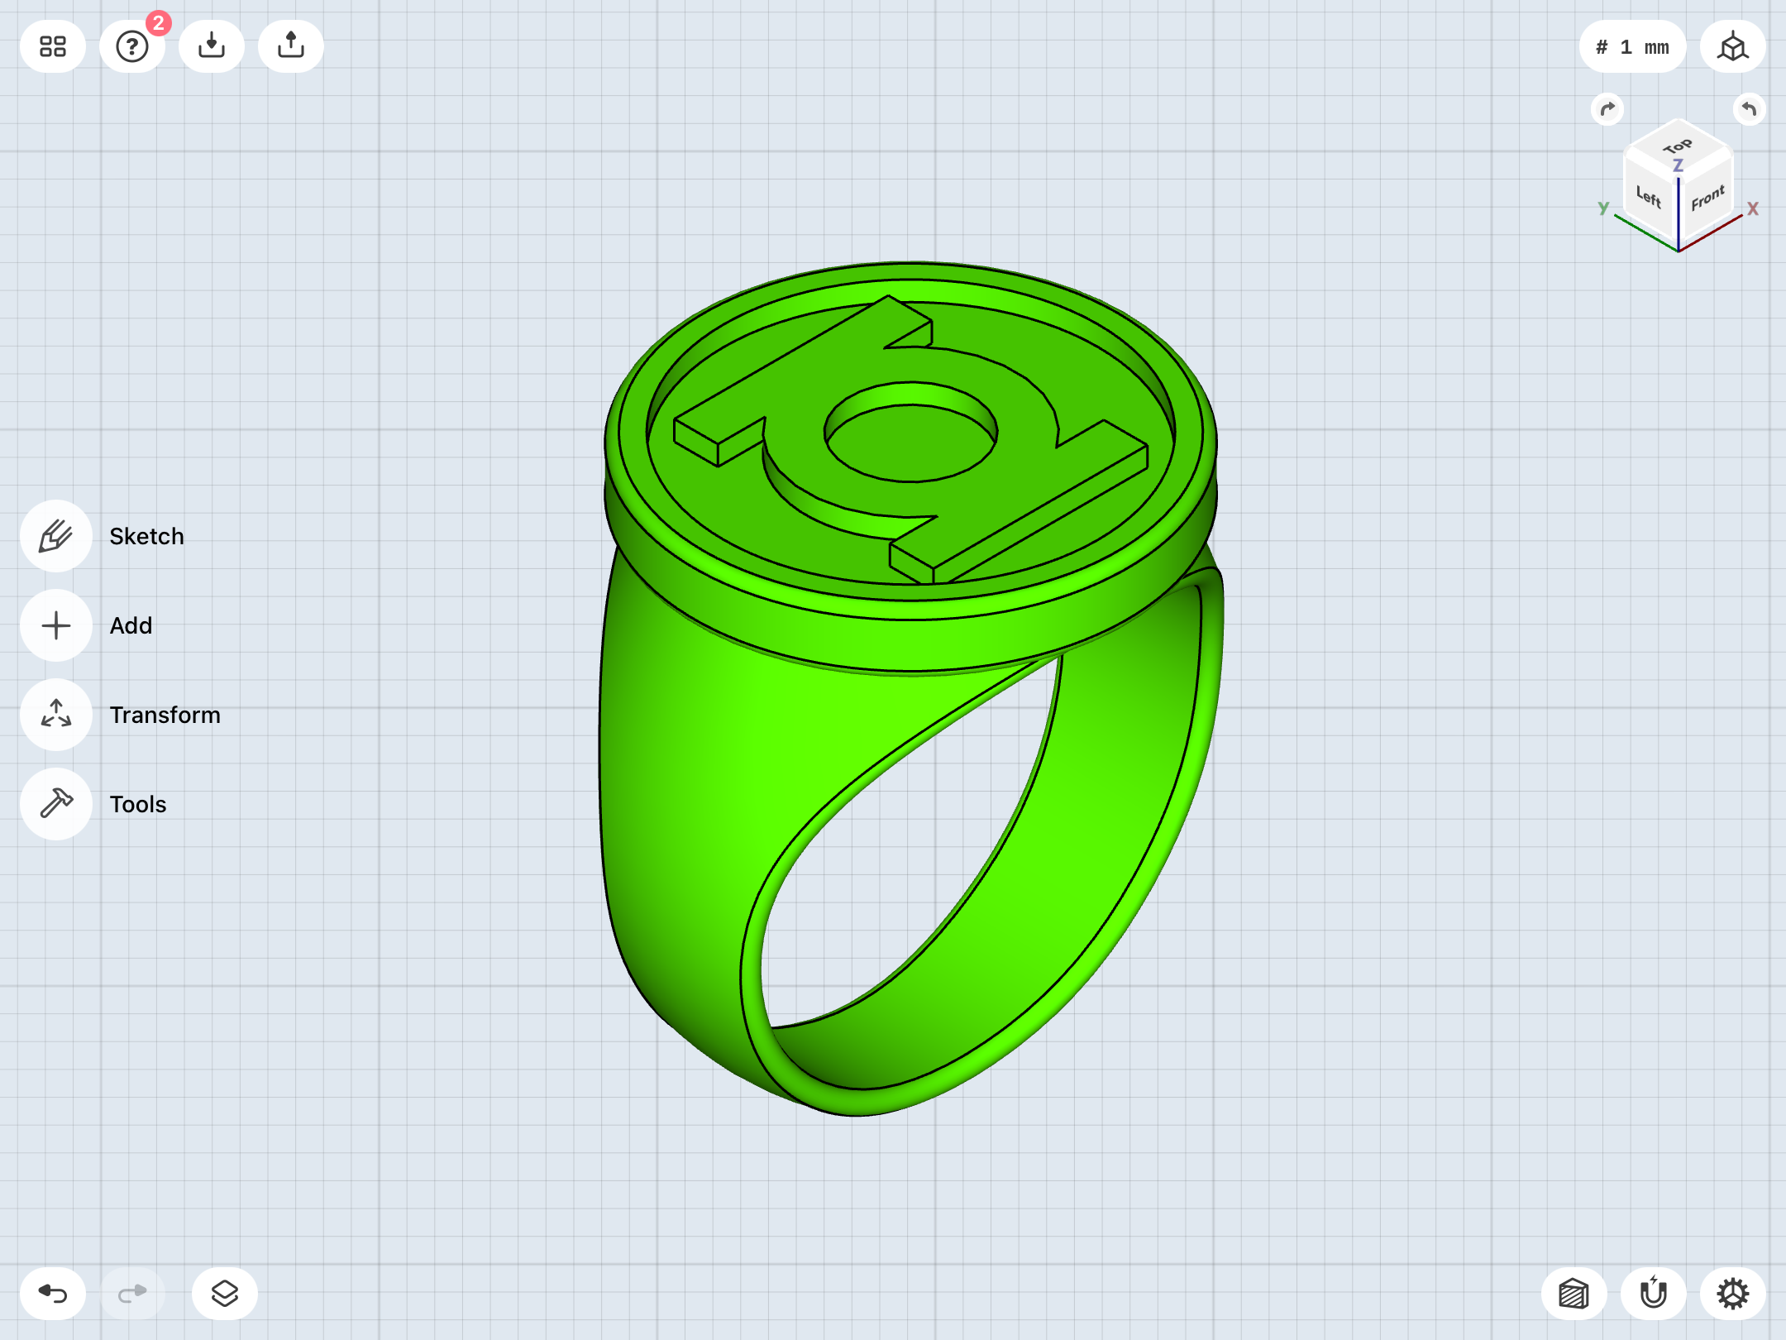Click the redo arrow button
Screen dimensions: 1786x1340
(132, 1294)
